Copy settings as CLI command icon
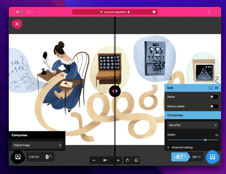The height and width of the screenshot is (174, 226). [x=211, y=88]
